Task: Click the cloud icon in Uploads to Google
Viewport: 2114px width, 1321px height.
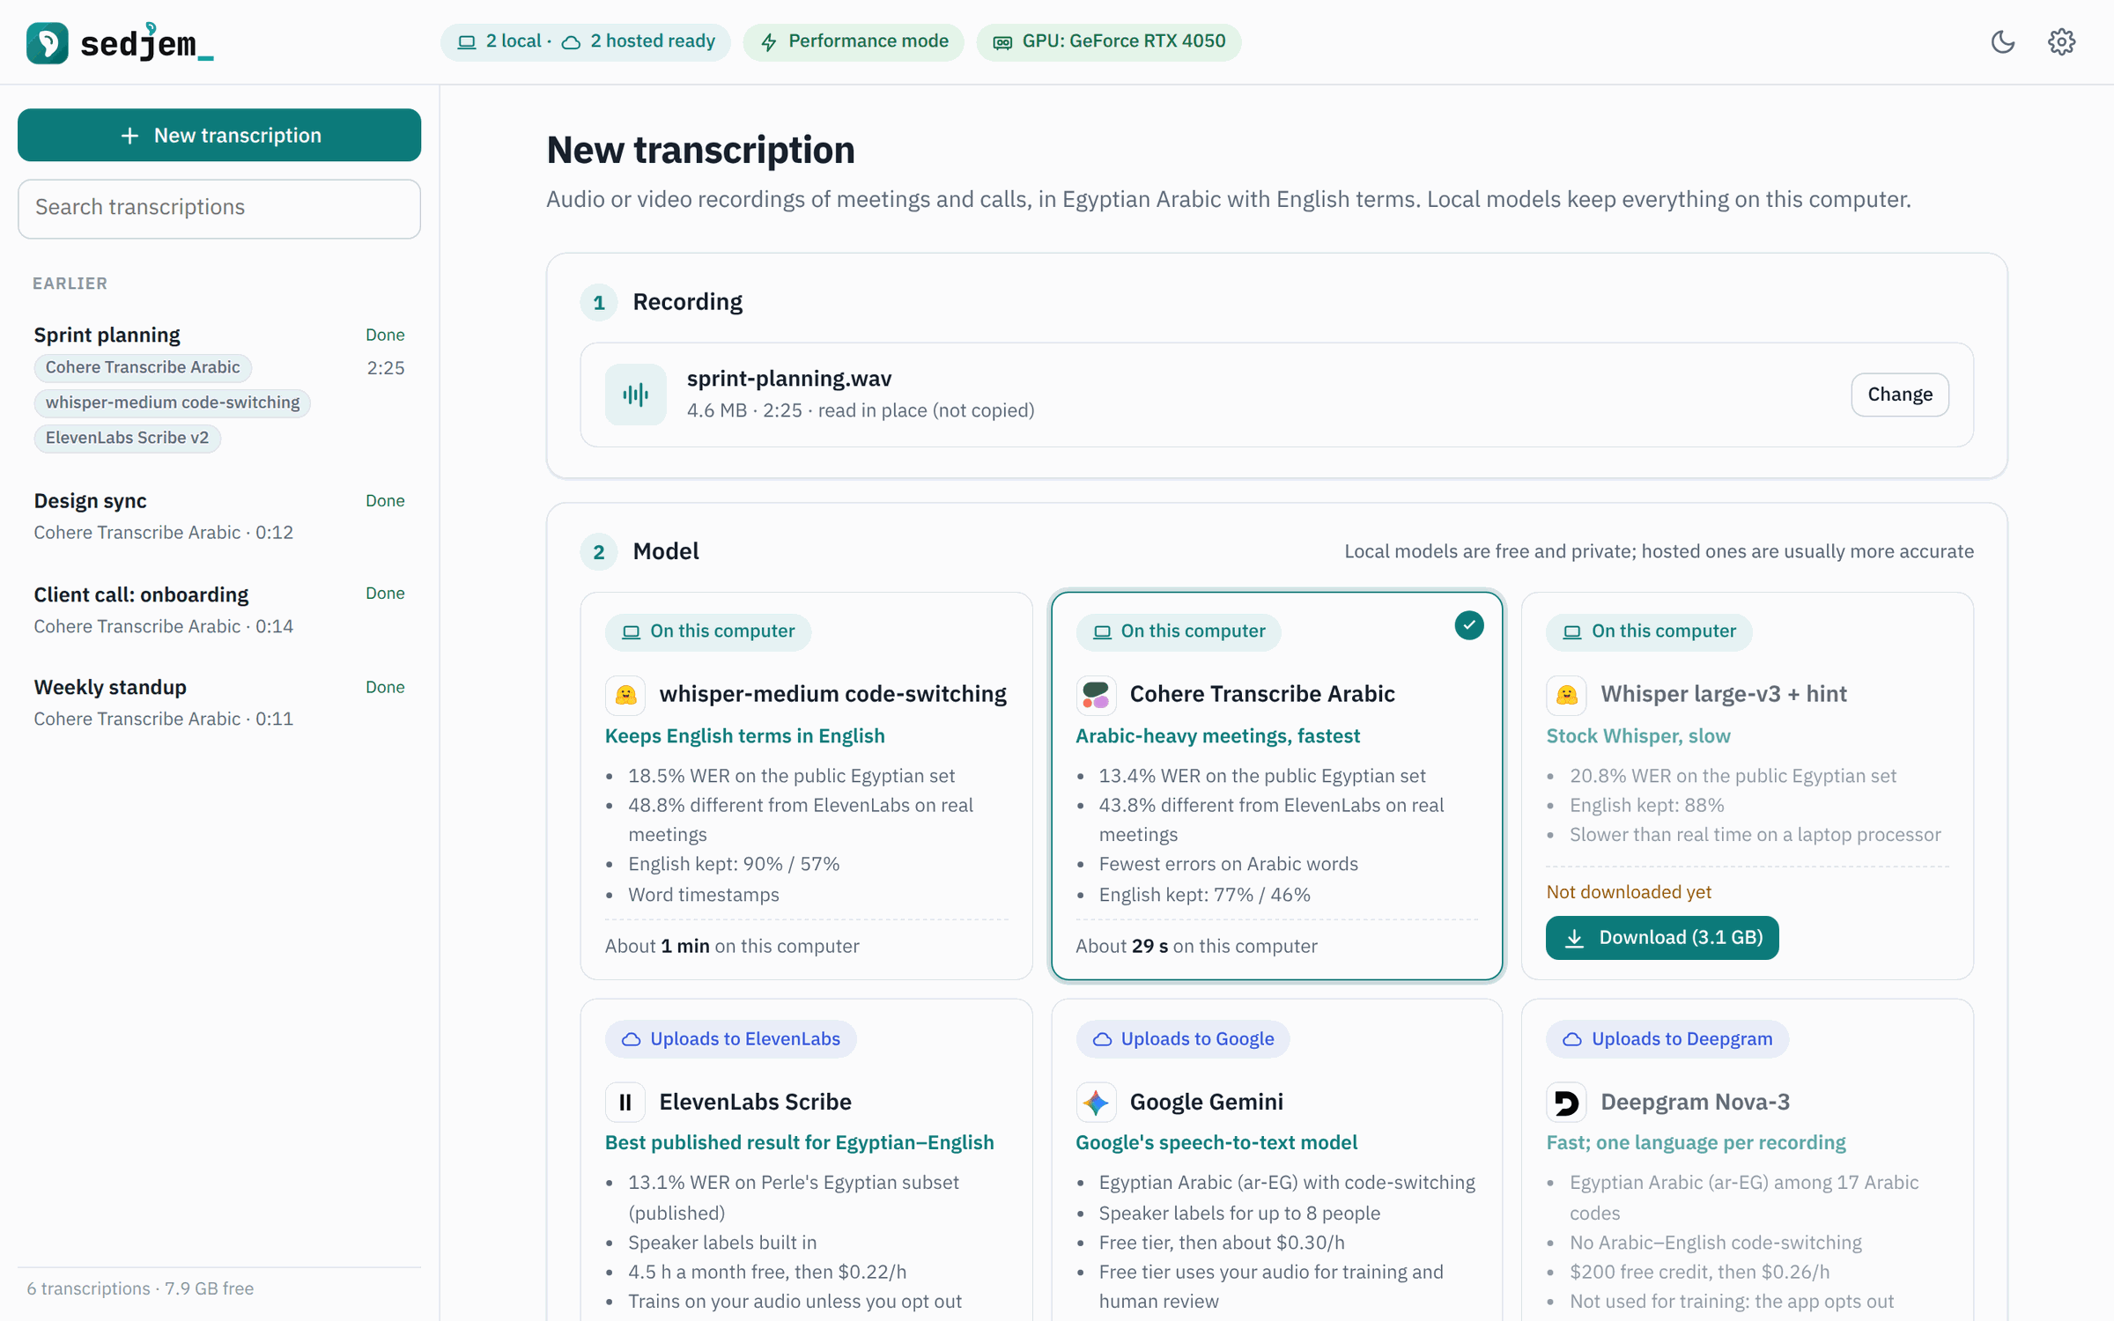Action: click(1102, 1039)
